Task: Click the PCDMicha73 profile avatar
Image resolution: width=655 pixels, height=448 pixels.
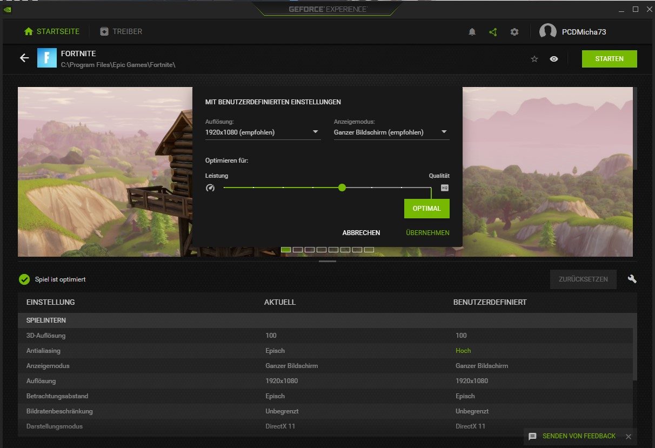Action: 548,31
